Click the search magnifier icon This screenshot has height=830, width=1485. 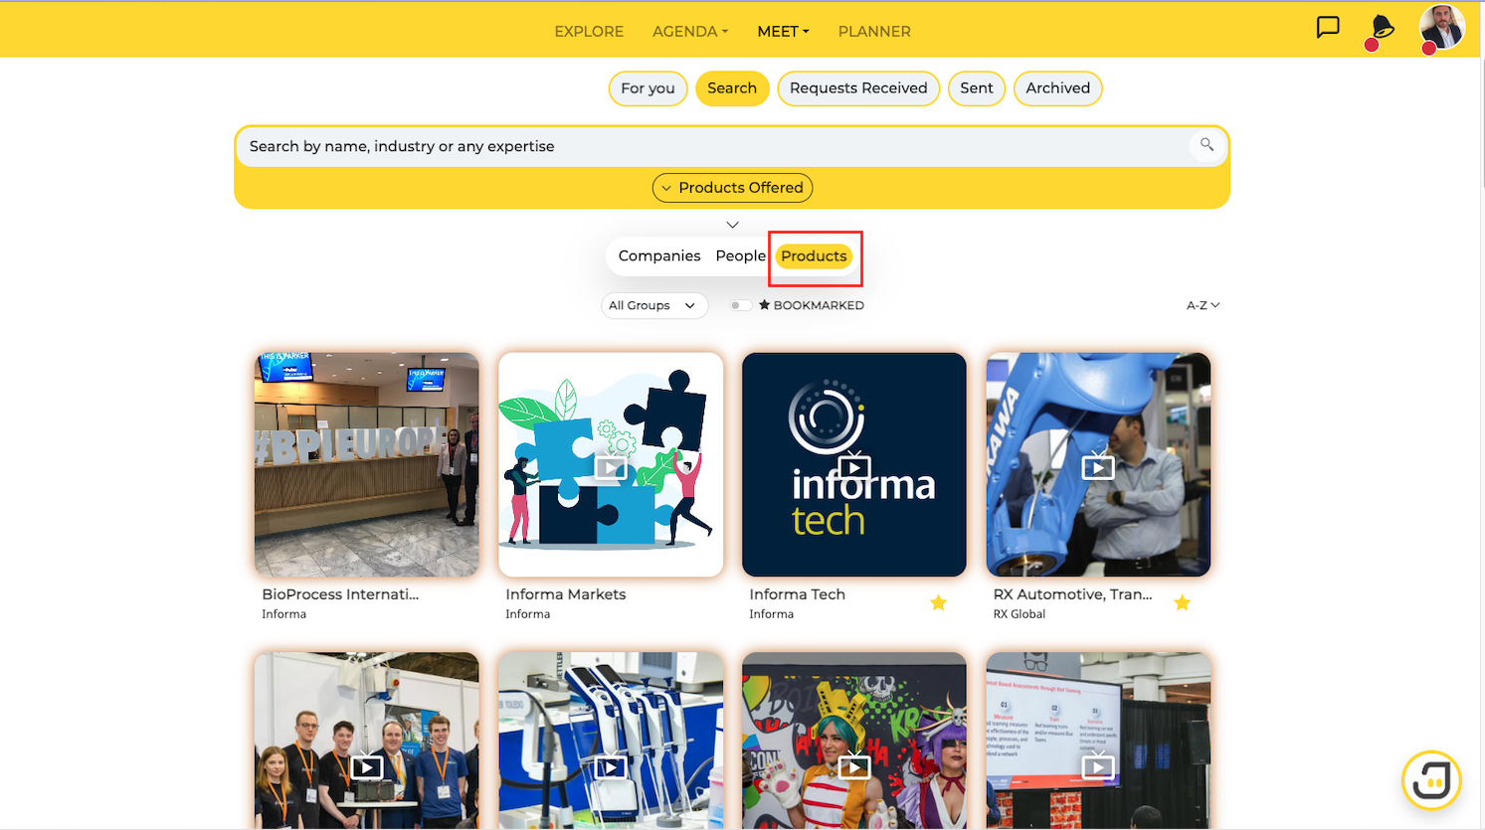(x=1207, y=145)
